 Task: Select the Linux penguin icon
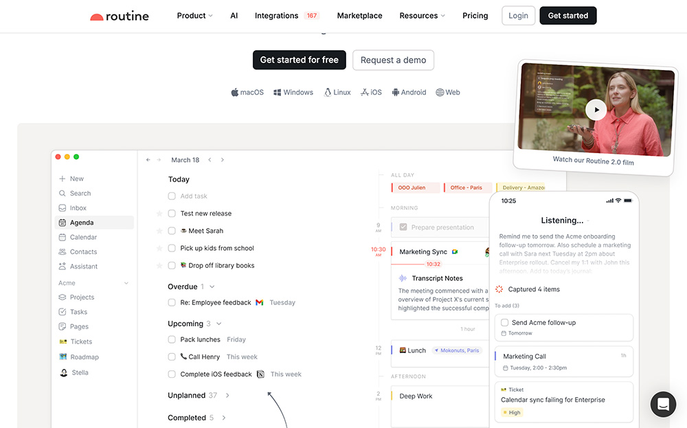[327, 93]
